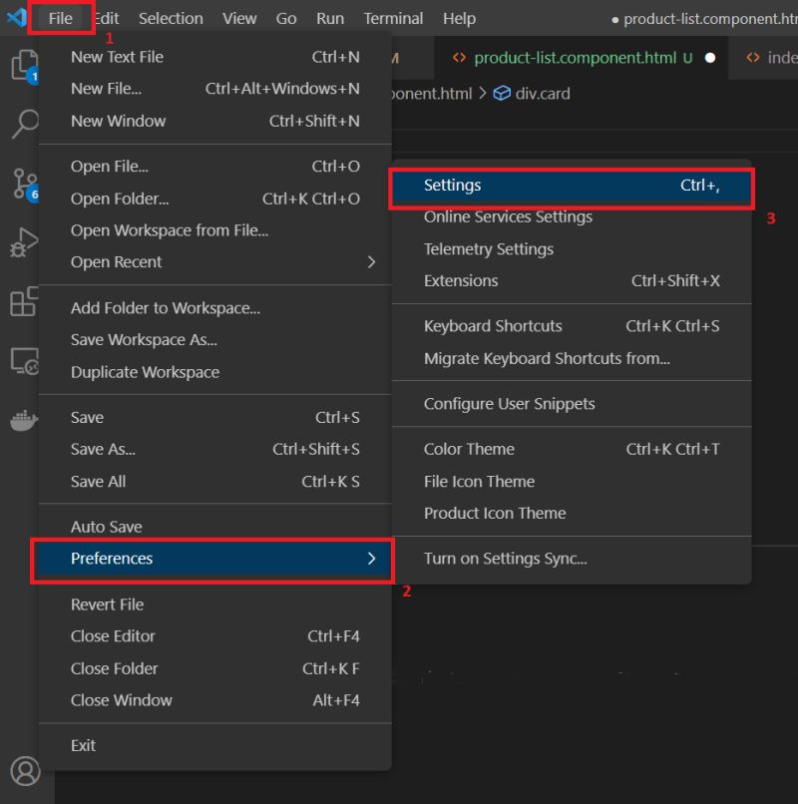Click the unsaved changes dot on the tab

pos(709,58)
